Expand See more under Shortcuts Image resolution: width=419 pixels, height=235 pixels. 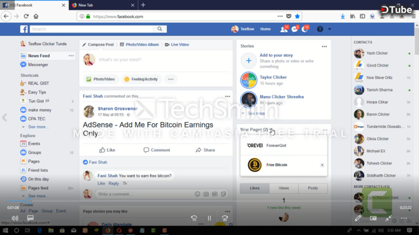38,127
